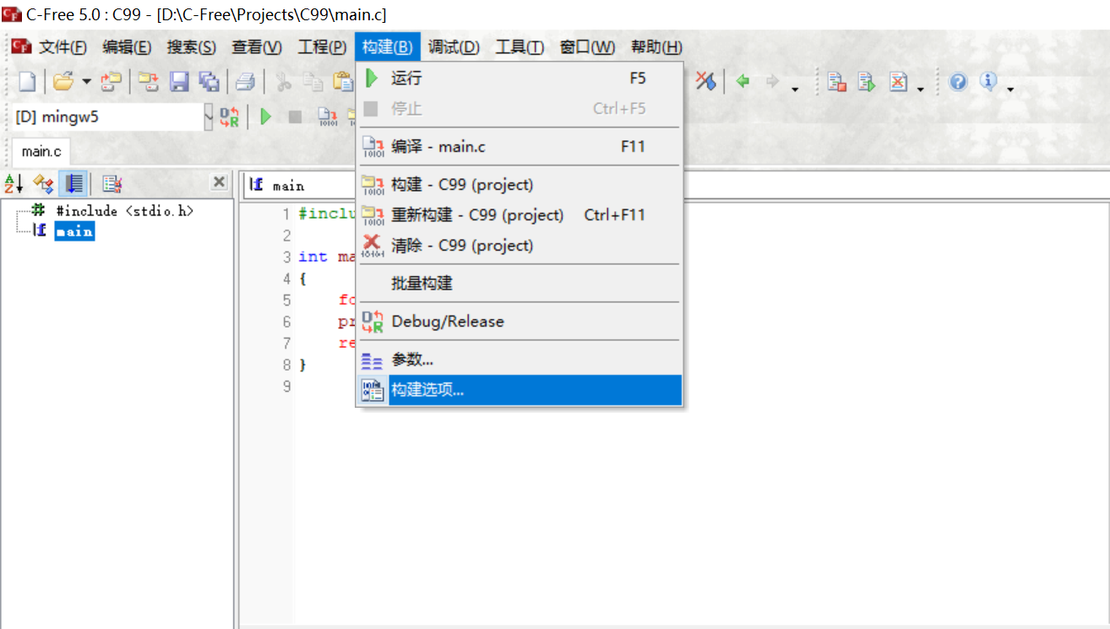Viewport: 1110px width, 629px height.
Task: Choose 重新构建 - C99 (project) entry
Action: click(x=519, y=215)
